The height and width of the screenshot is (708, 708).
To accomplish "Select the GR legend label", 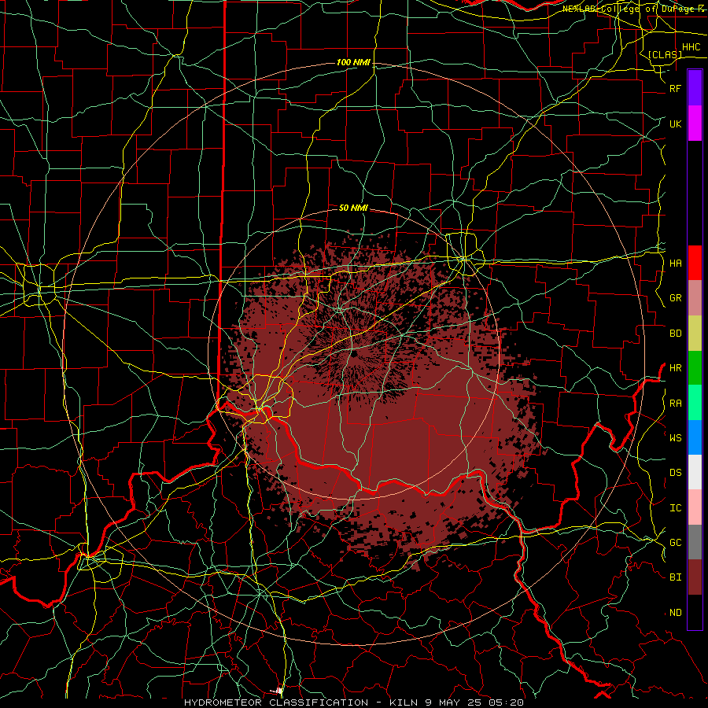I will (676, 298).
